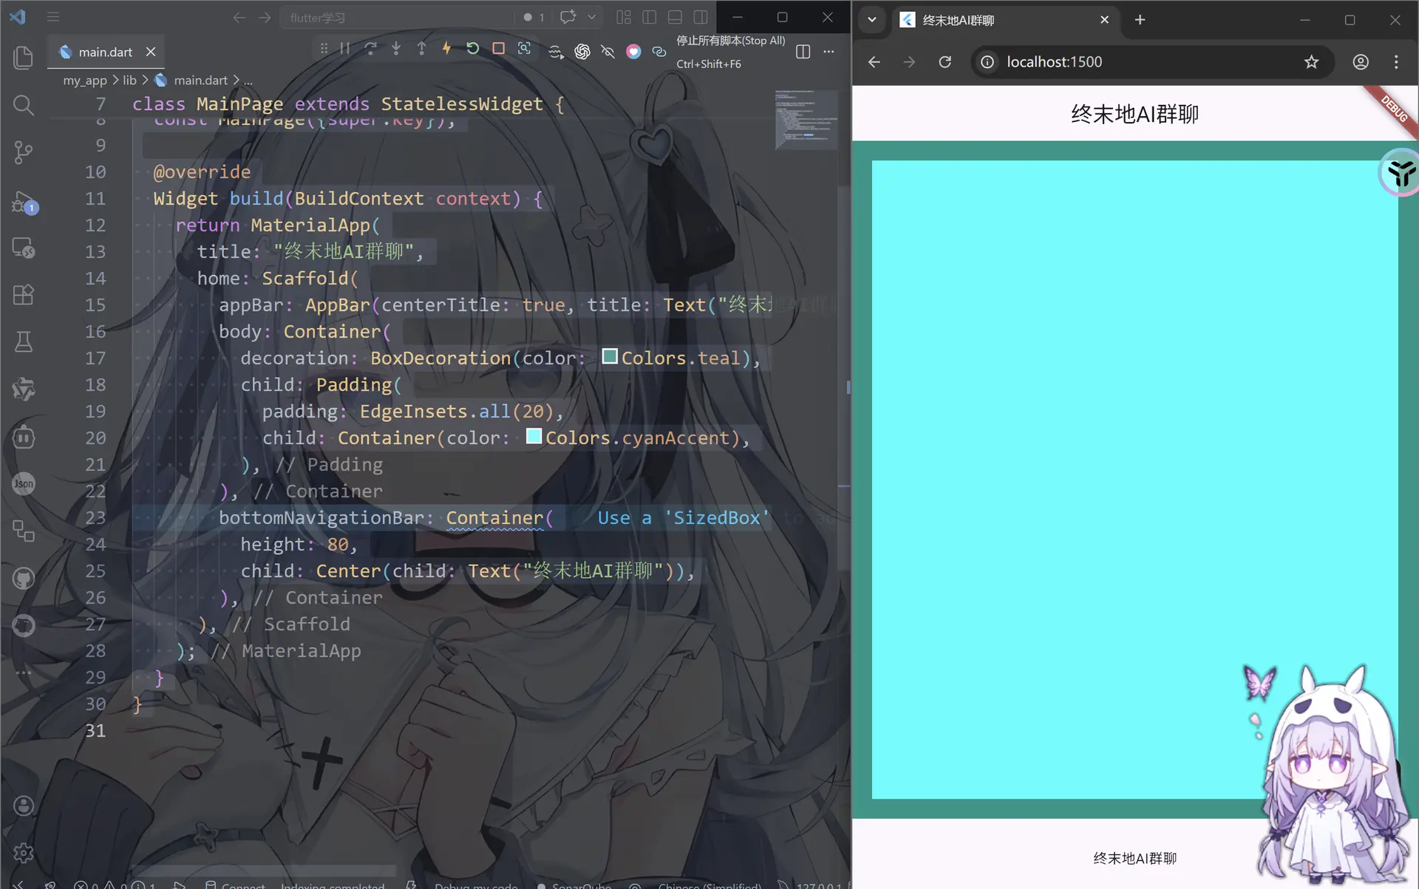Viewport: 1419px width, 889px height.
Task: Click lib in the breadcrumb path
Action: (x=129, y=80)
